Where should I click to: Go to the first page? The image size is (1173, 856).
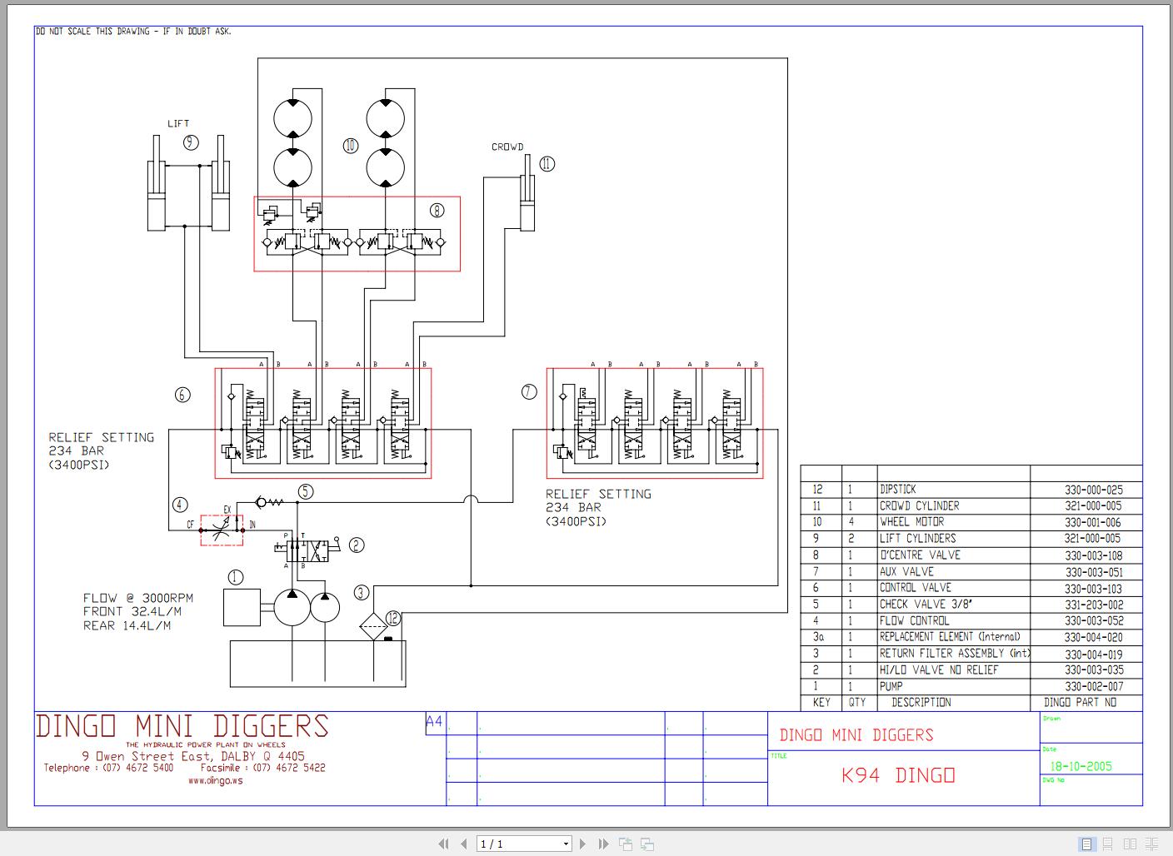click(x=444, y=844)
